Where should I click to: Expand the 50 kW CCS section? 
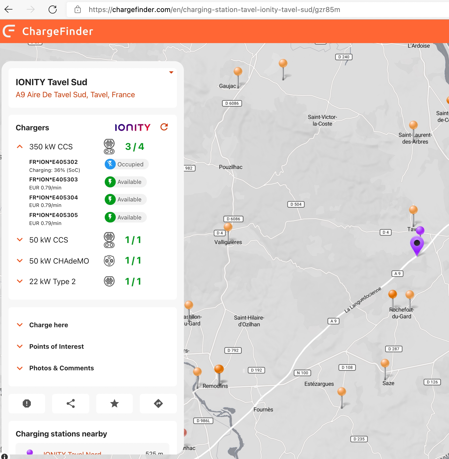click(20, 240)
